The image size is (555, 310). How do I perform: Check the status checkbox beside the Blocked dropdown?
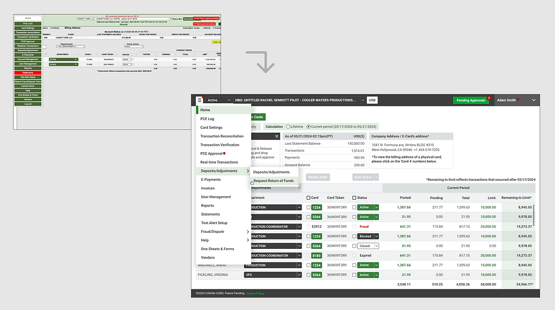click(x=354, y=236)
